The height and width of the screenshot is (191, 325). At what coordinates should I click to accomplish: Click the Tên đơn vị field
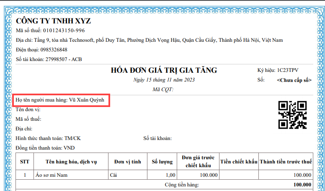28,110
